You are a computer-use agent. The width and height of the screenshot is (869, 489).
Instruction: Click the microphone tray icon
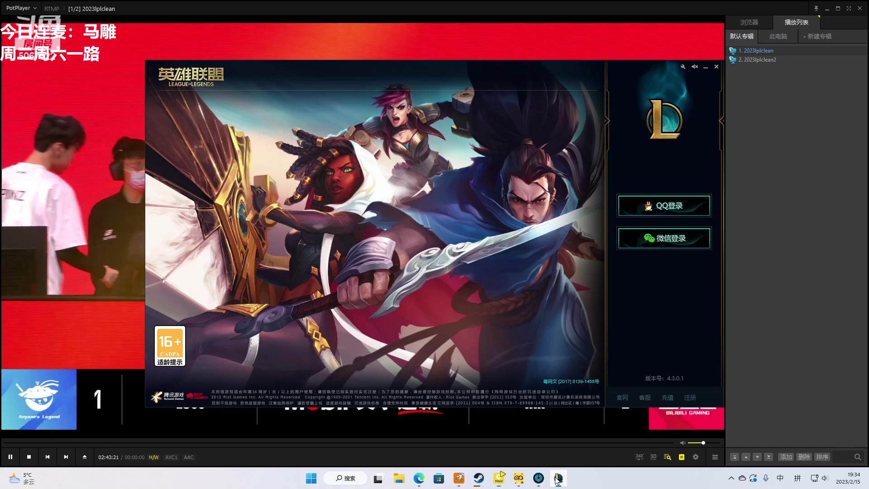tap(766, 478)
